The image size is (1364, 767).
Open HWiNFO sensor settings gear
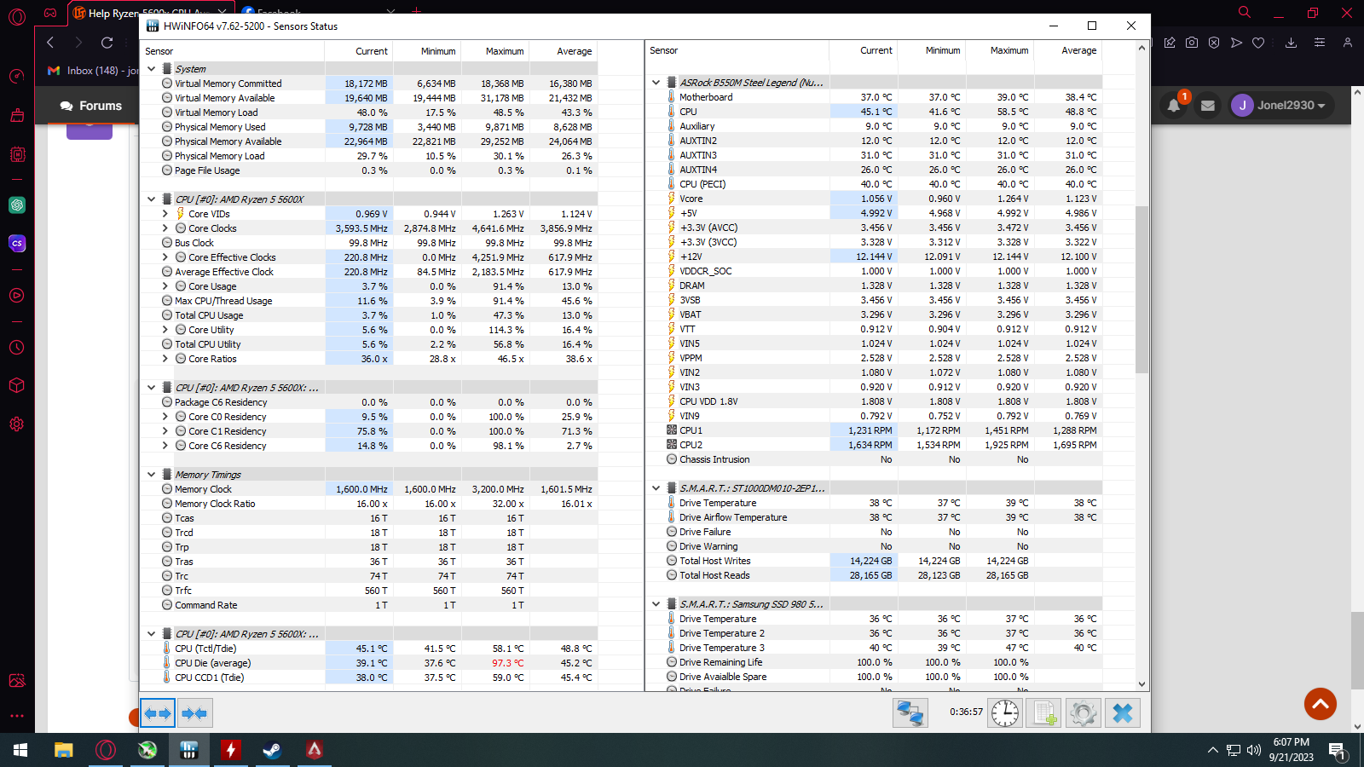[1084, 713]
